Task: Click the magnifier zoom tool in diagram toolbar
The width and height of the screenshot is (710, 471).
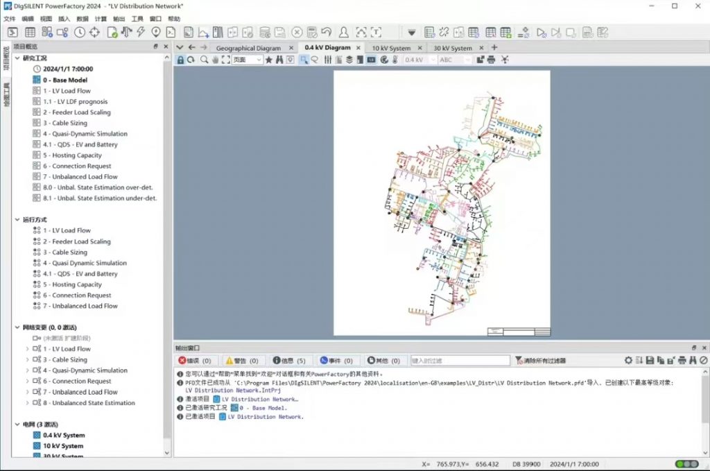Action: (204, 60)
